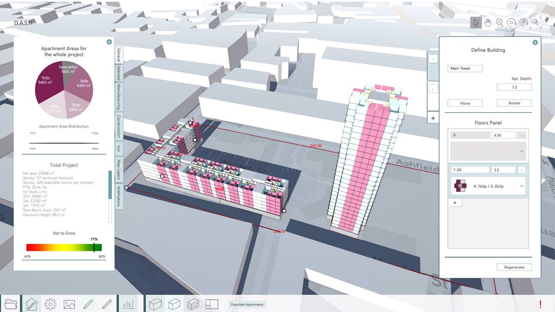
Task: Click the Move button
Action: pos(465,103)
